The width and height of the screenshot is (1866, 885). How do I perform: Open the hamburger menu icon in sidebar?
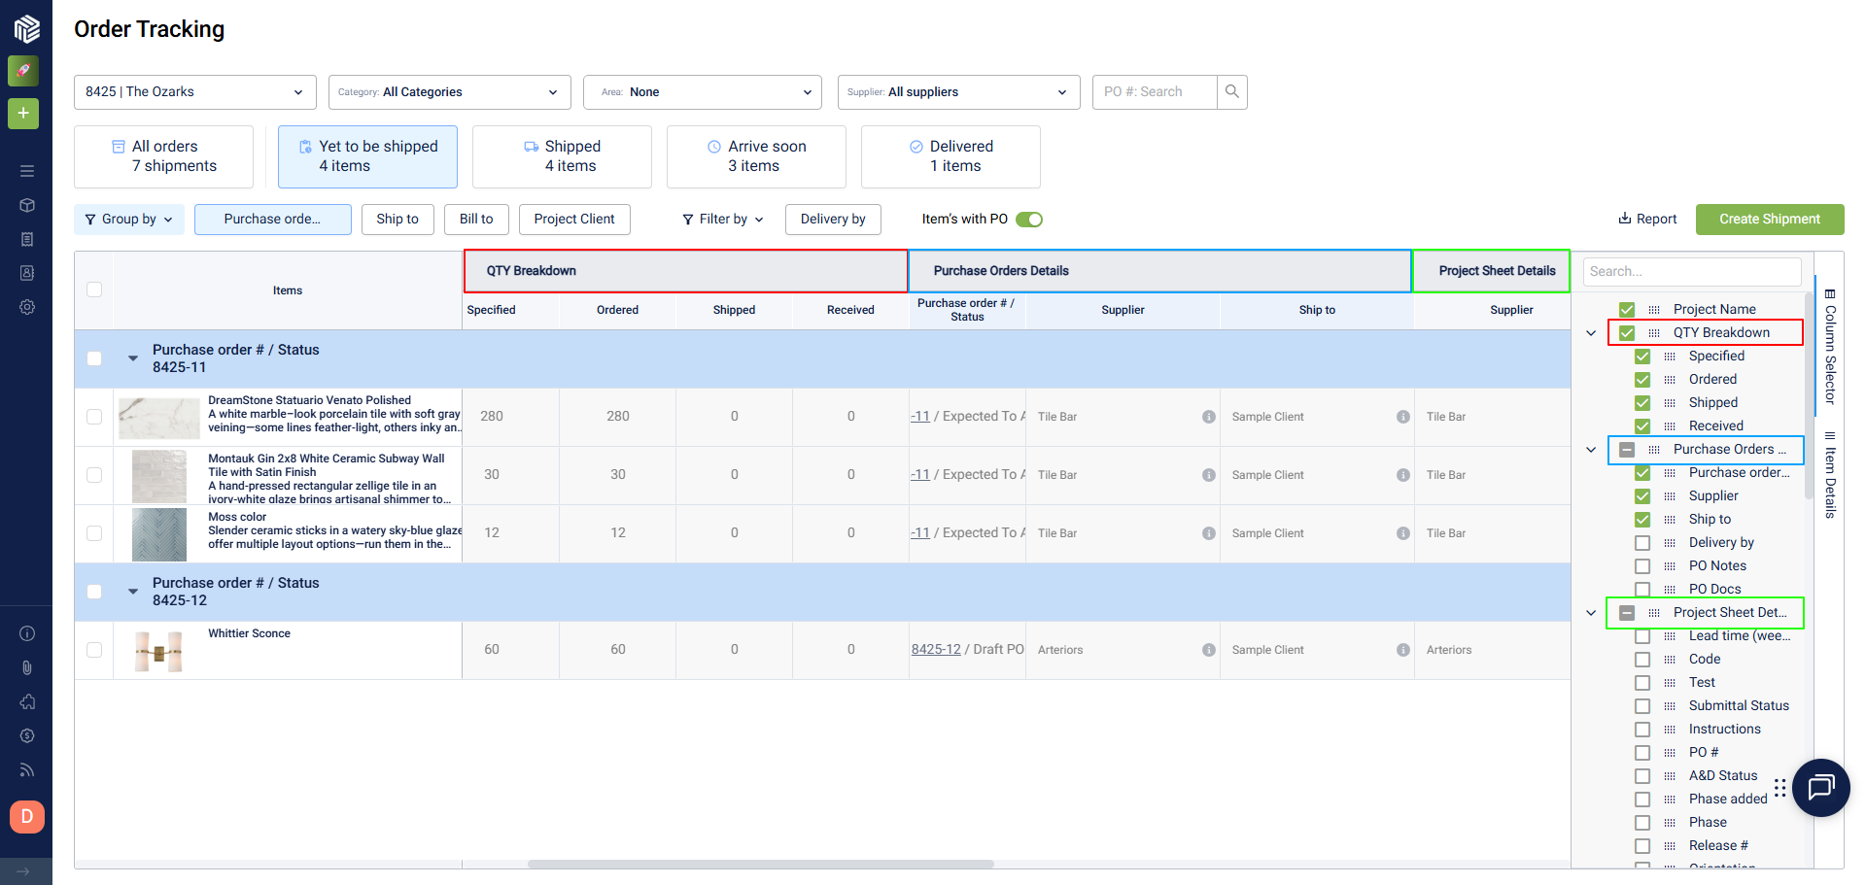click(x=27, y=171)
